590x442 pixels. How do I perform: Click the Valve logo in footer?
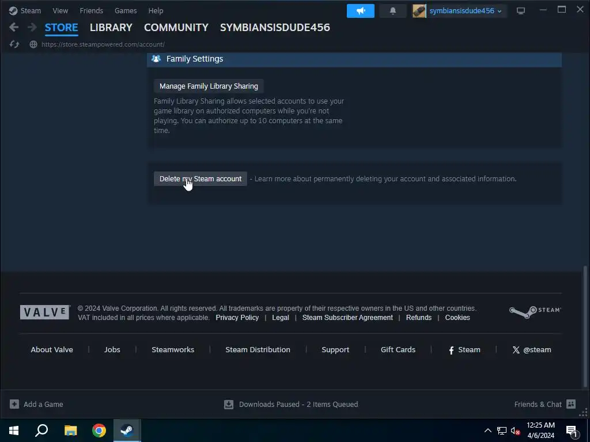pyautogui.click(x=45, y=313)
